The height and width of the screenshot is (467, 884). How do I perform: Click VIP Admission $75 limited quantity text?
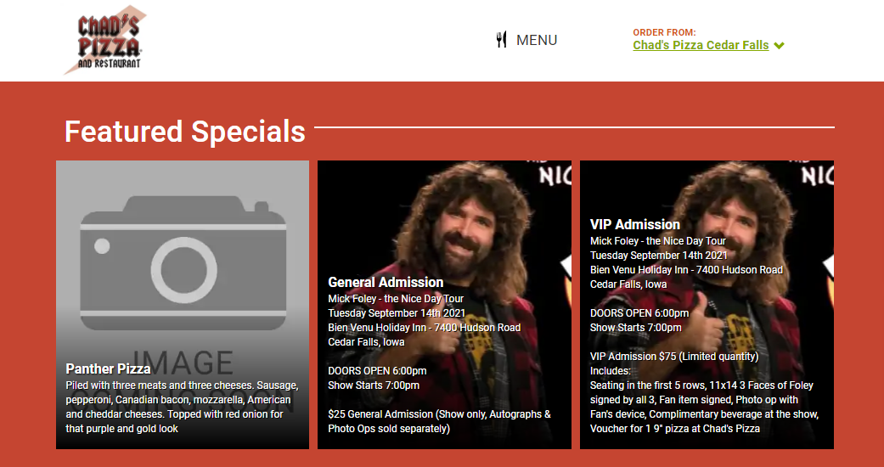(674, 357)
